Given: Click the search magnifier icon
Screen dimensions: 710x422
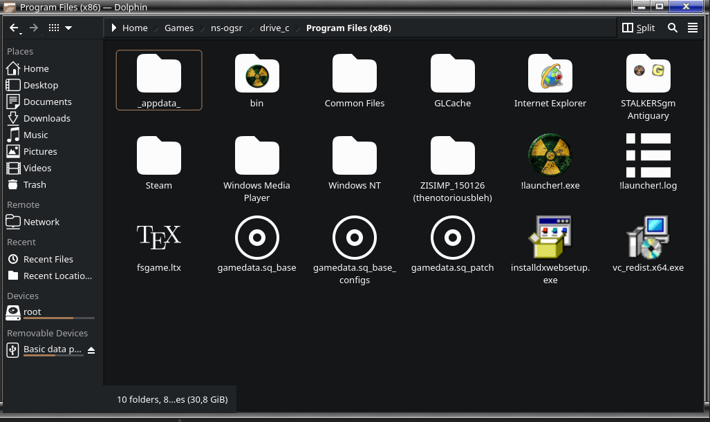Looking at the screenshot, I should point(672,28).
